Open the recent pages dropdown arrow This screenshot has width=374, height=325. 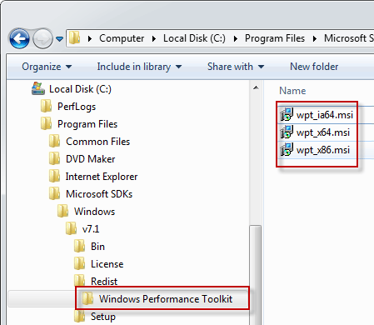(59, 38)
